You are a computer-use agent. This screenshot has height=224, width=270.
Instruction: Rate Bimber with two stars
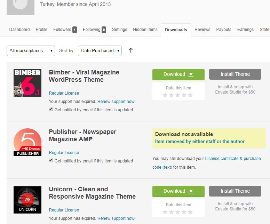click(171, 95)
